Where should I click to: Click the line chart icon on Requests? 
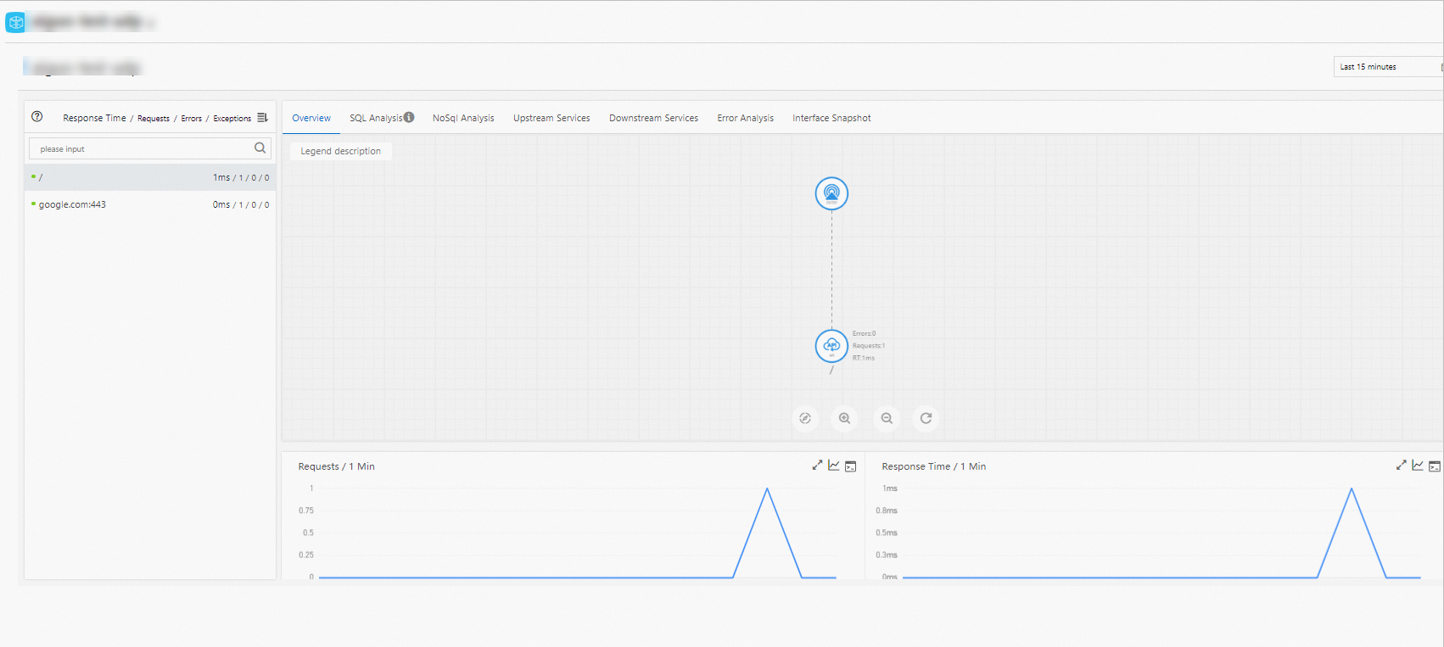(x=834, y=466)
